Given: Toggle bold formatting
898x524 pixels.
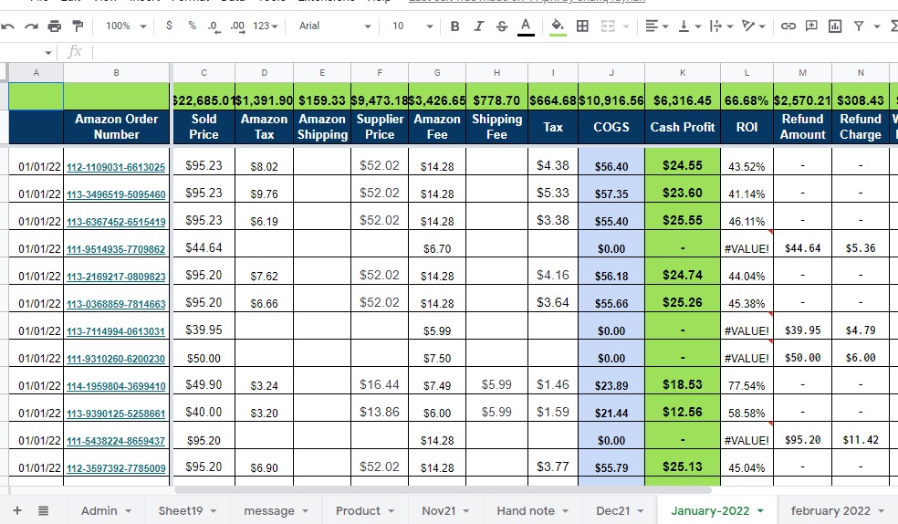Looking at the screenshot, I should [454, 26].
